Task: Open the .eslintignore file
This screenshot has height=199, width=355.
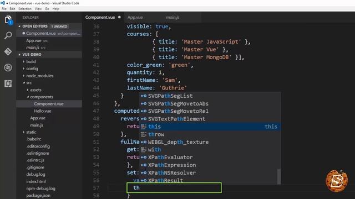Action: pyautogui.click(x=37, y=153)
